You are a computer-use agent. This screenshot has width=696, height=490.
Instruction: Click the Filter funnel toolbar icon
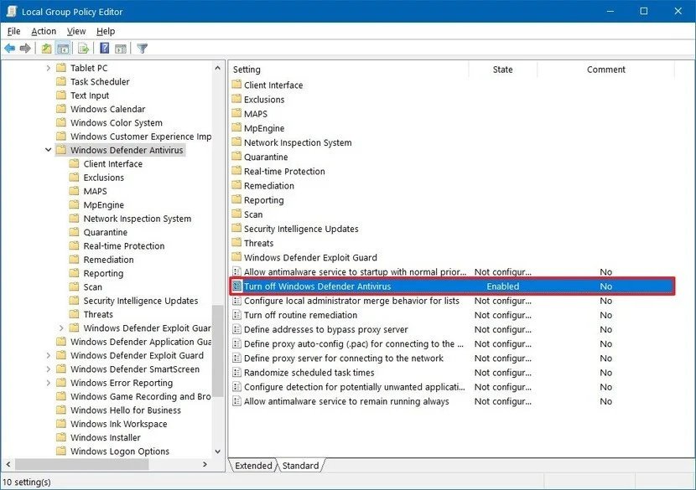pyautogui.click(x=142, y=49)
